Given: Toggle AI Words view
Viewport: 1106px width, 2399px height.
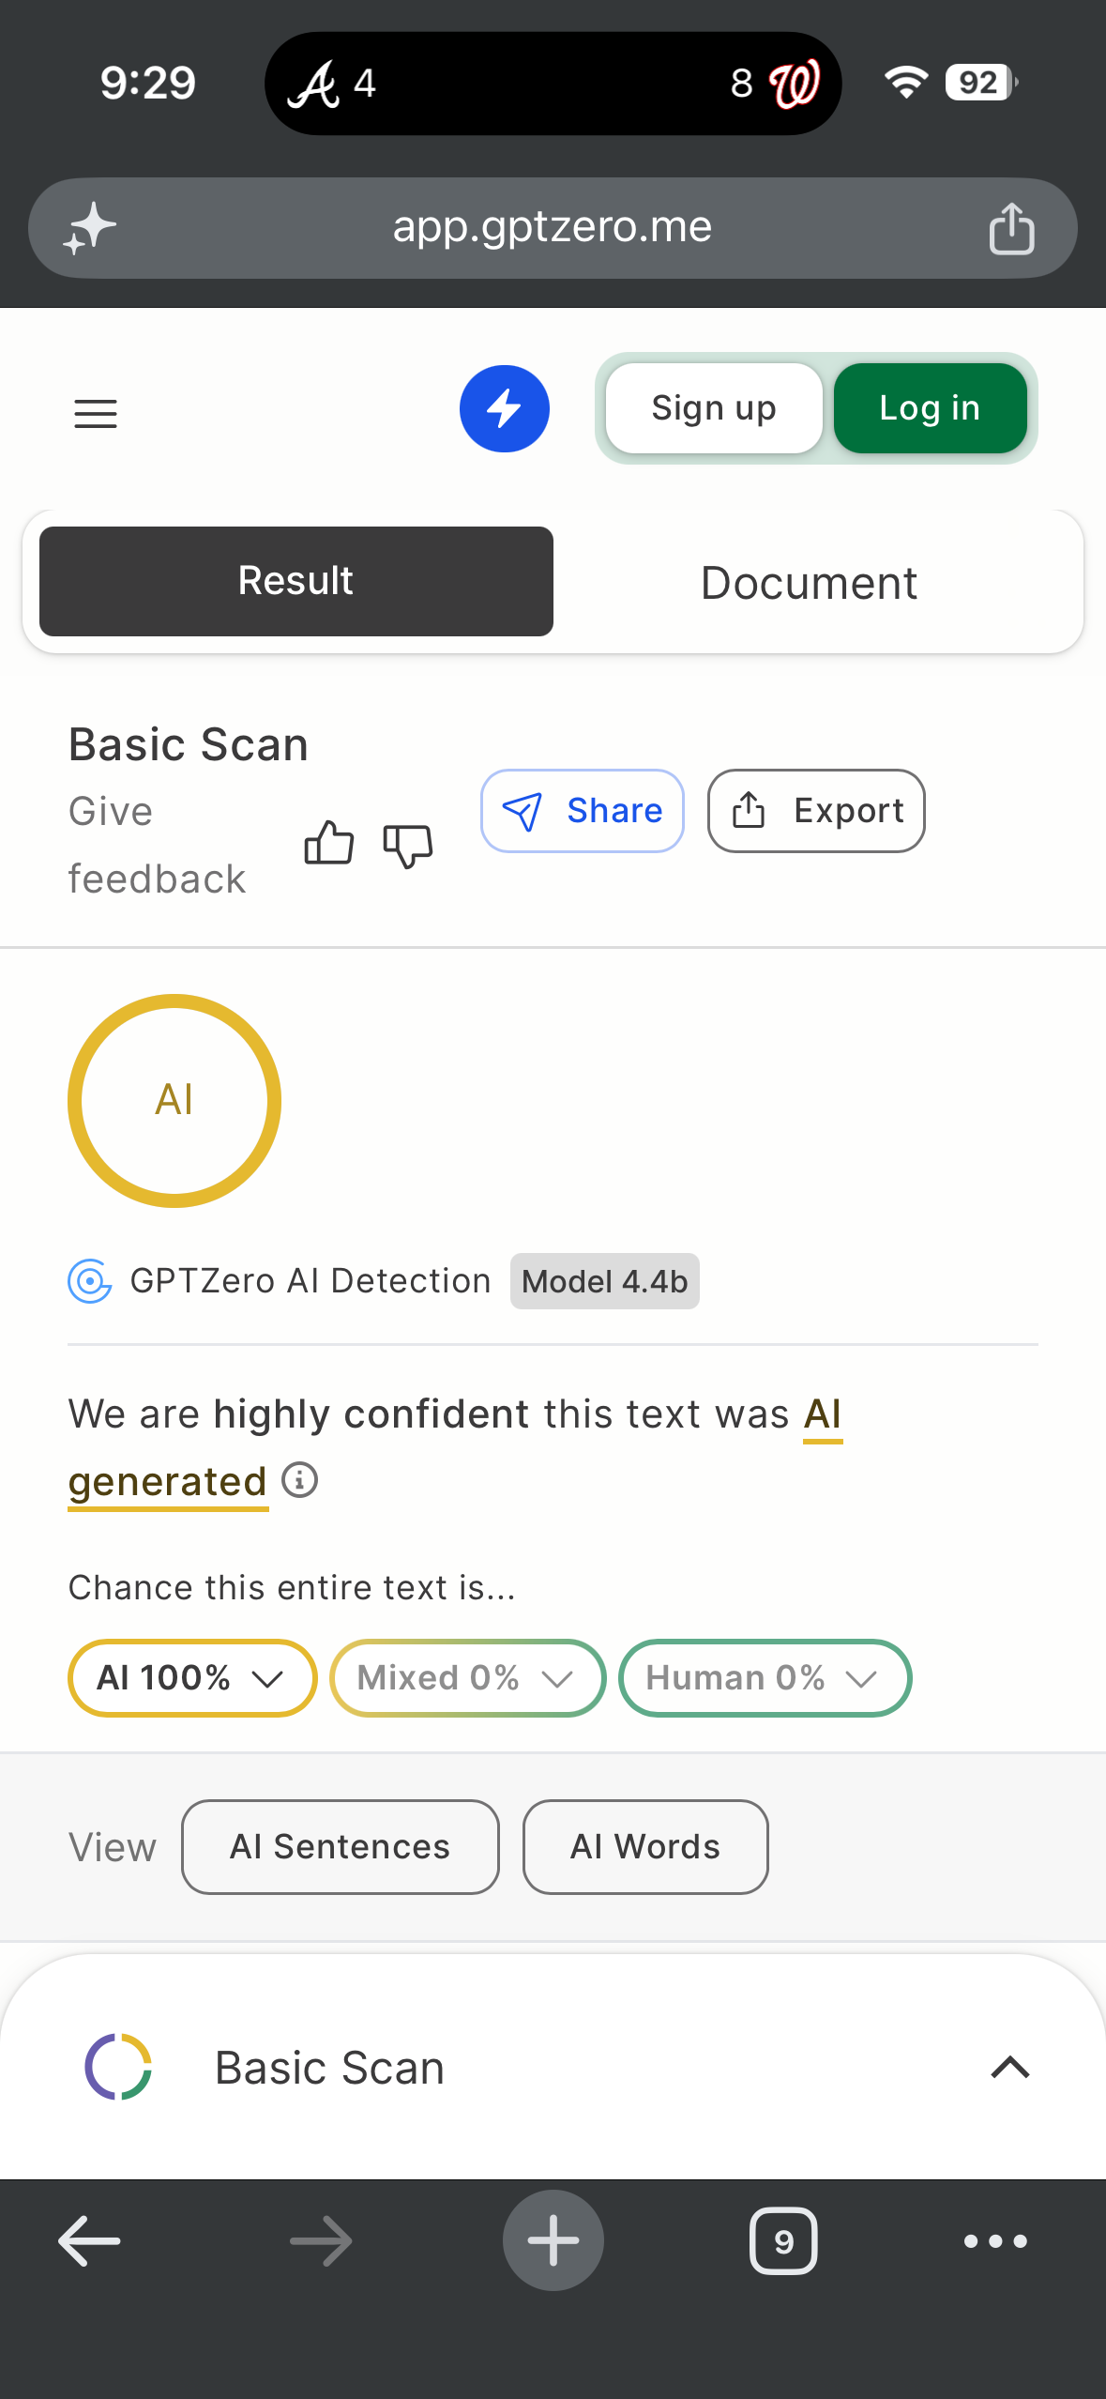Looking at the screenshot, I should (645, 1846).
